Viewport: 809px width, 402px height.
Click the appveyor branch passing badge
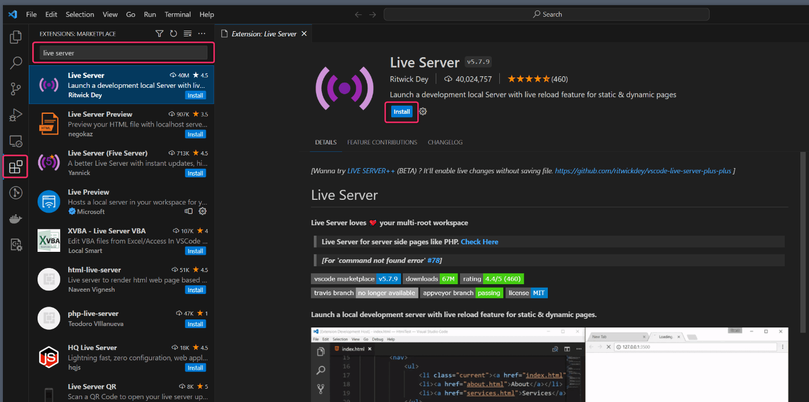click(x=462, y=293)
